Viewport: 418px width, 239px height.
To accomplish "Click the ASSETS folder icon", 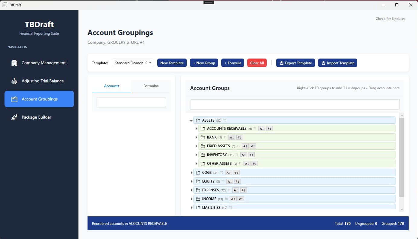I will pos(198,120).
